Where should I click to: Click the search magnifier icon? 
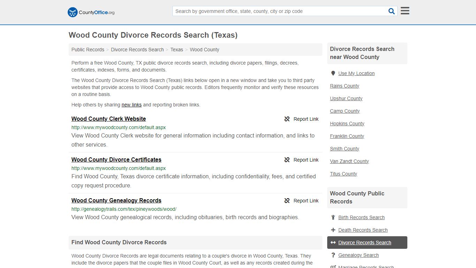pyautogui.click(x=392, y=11)
